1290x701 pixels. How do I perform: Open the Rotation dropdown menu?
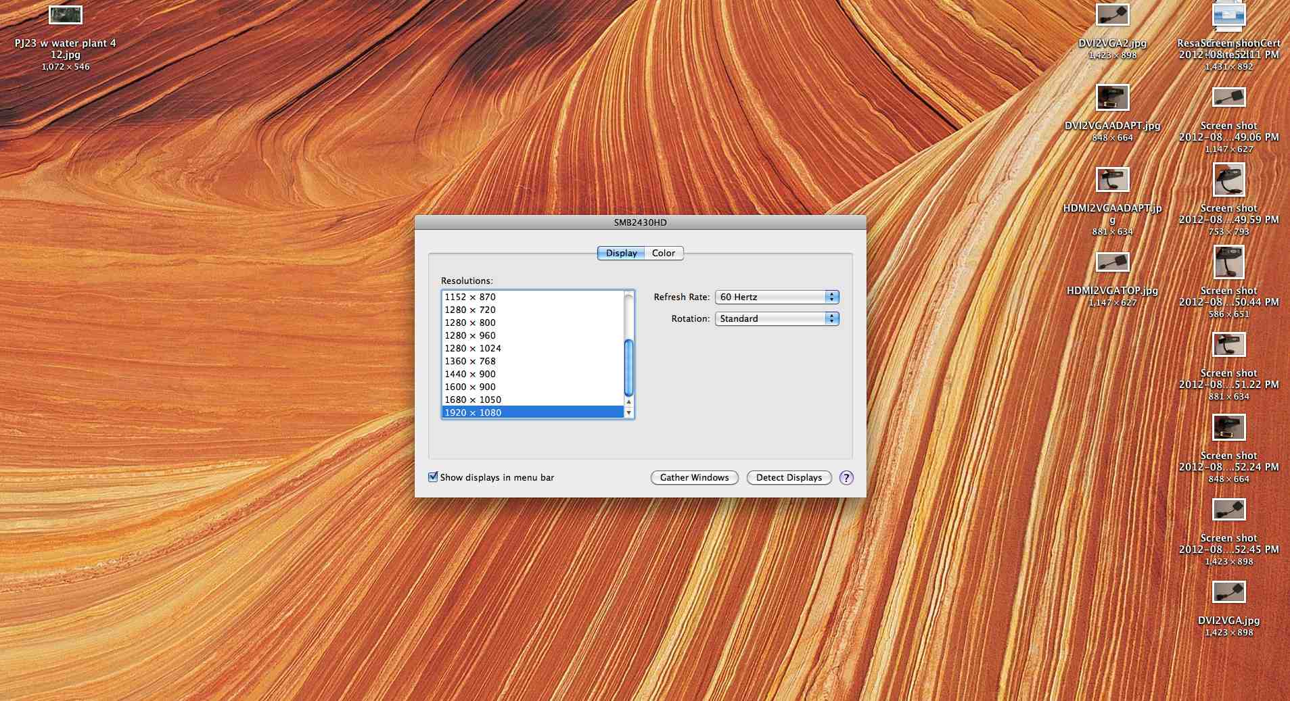coord(777,319)
